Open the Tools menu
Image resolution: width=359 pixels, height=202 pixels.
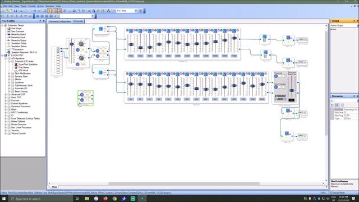coord(24,6)
